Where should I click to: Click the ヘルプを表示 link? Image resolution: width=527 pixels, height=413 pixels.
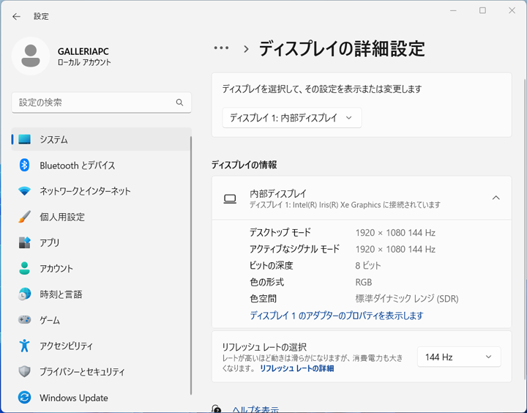pyautogui.click(x=255, y=409)
